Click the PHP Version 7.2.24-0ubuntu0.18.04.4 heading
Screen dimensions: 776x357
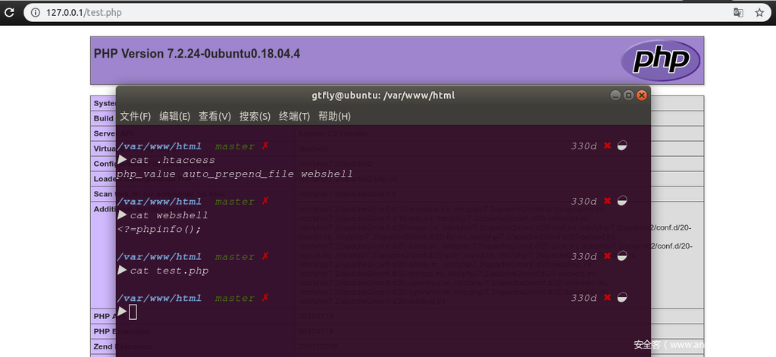[197, 54]
